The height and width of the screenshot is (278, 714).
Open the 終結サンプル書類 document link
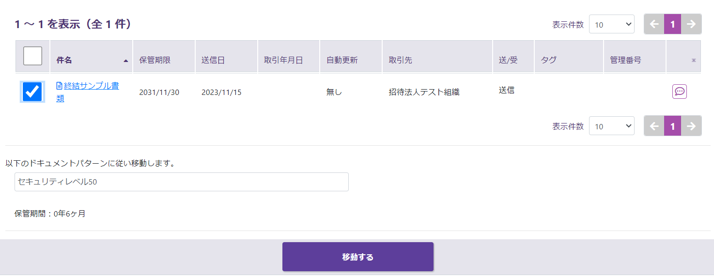[91, 86]
